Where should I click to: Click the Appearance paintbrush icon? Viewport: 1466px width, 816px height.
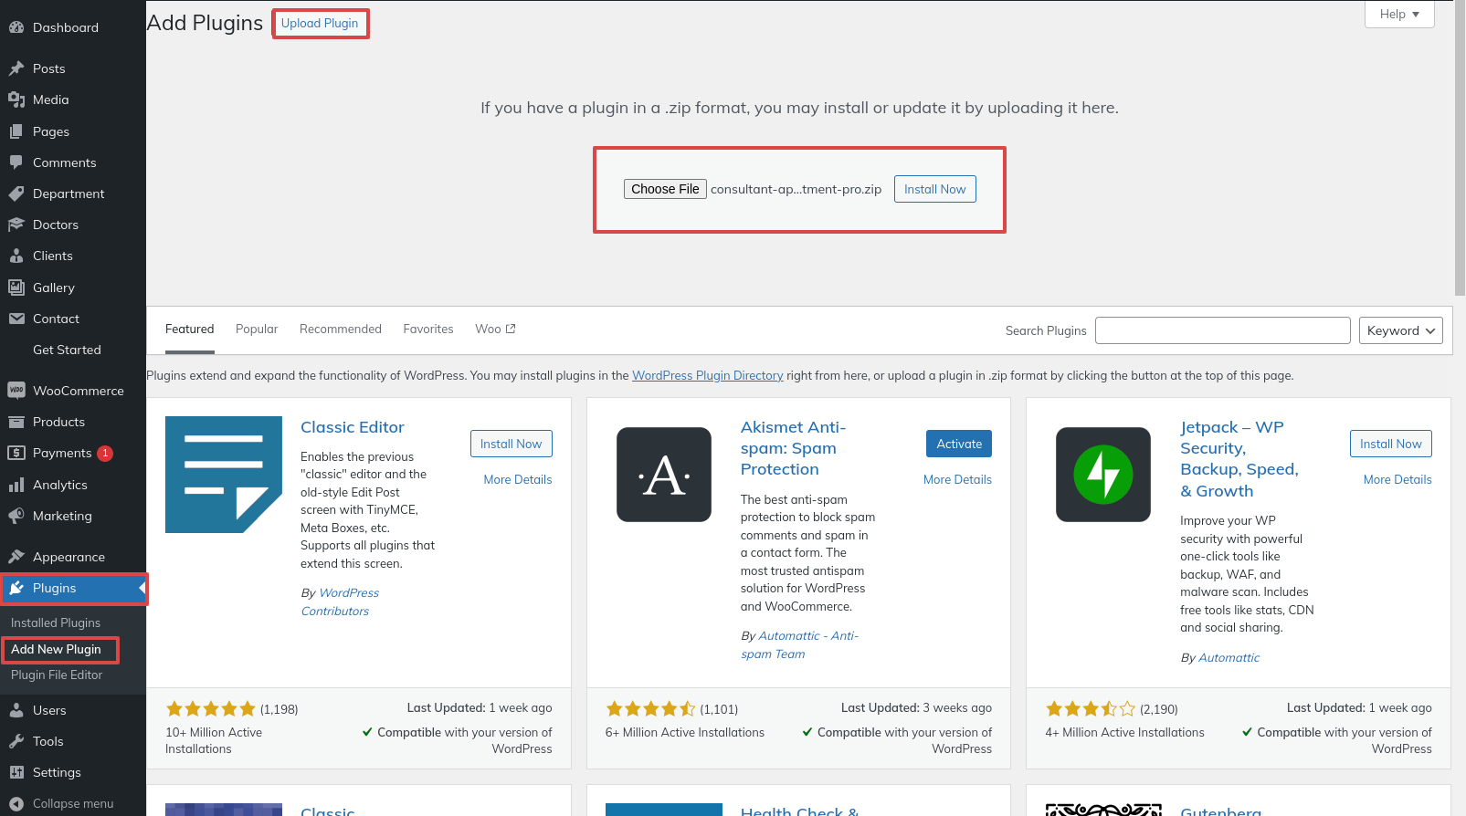[16, 557]
